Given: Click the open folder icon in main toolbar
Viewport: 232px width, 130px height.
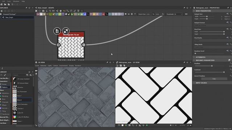Looking at the screenshot, I should pyautogui.click(x=5, y=4).
